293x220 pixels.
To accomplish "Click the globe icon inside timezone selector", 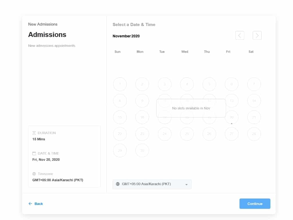I will pos(118,184).
